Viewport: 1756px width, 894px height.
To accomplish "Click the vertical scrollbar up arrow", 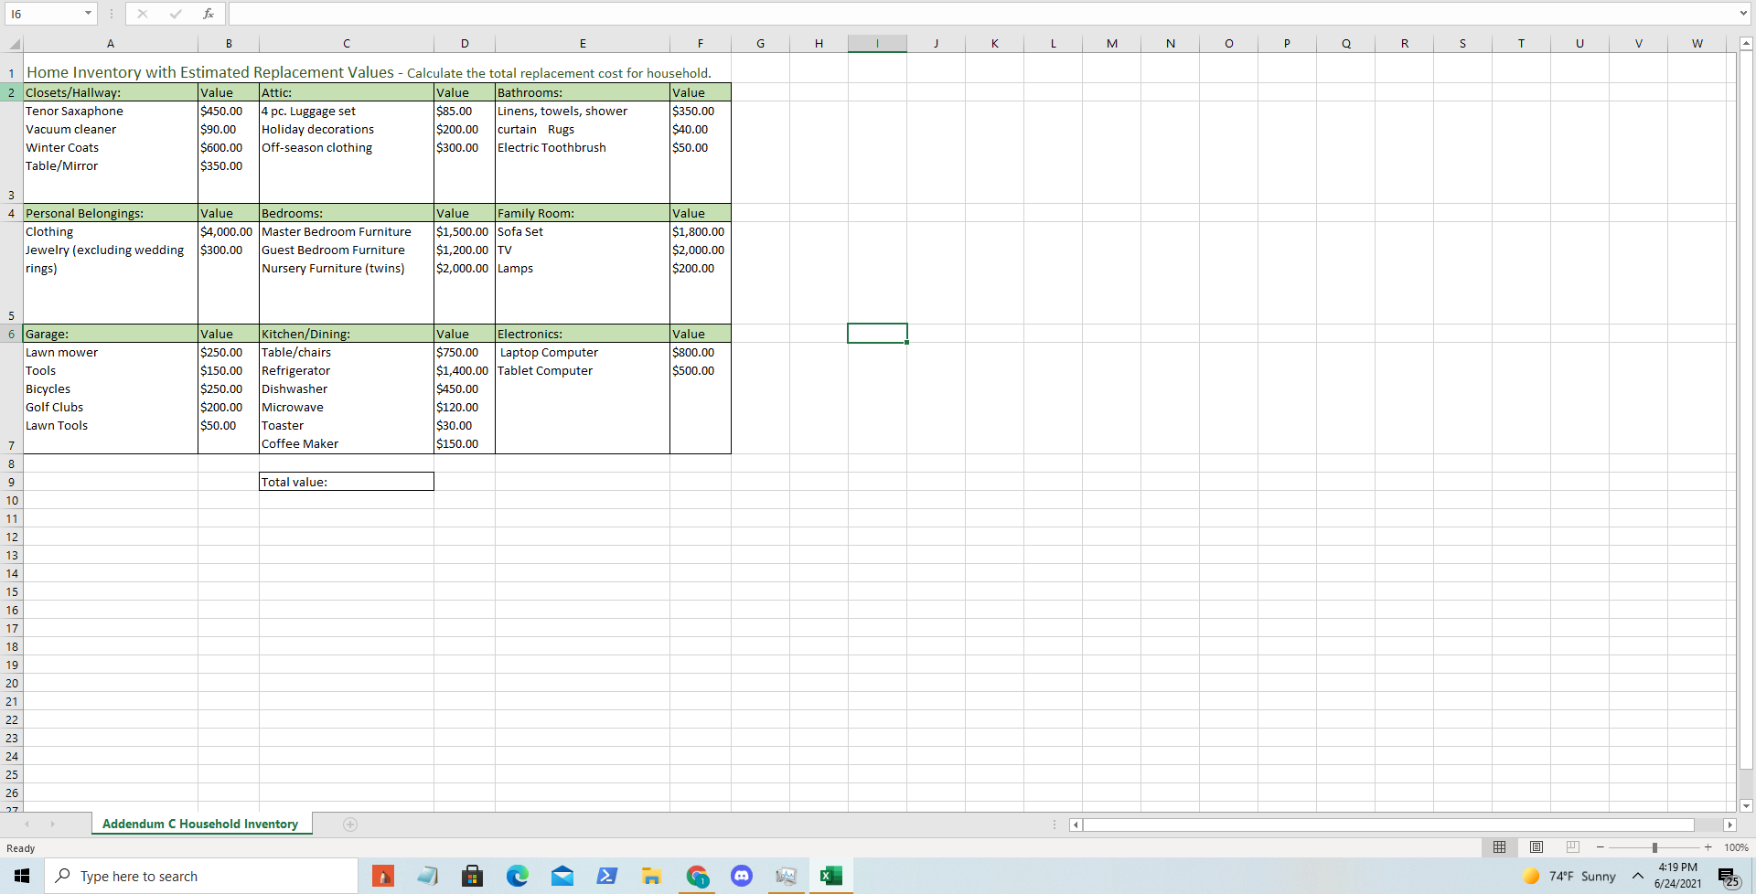I will point(1746,43).
